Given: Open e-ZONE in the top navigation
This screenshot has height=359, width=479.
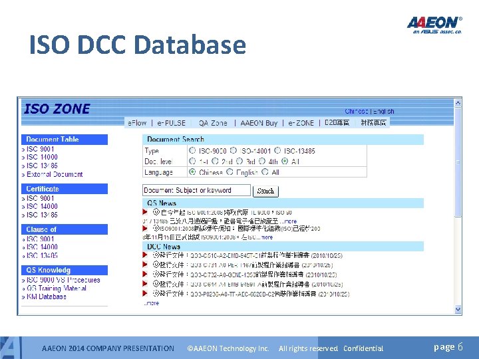Looking at the screenshot, I should 301,123.
